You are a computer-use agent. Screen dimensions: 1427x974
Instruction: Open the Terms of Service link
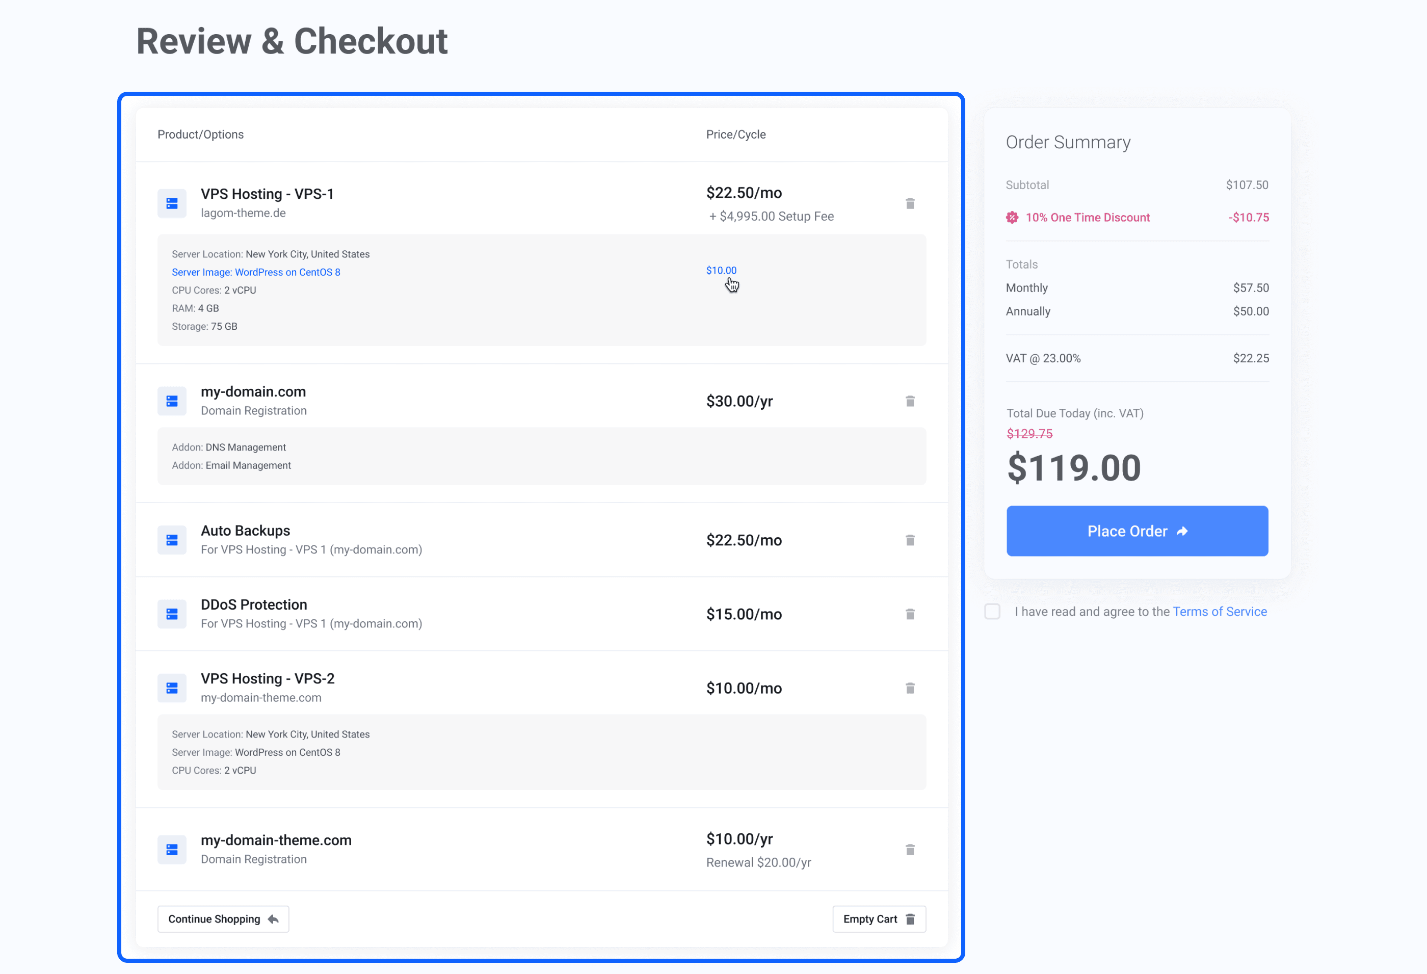1220,611
